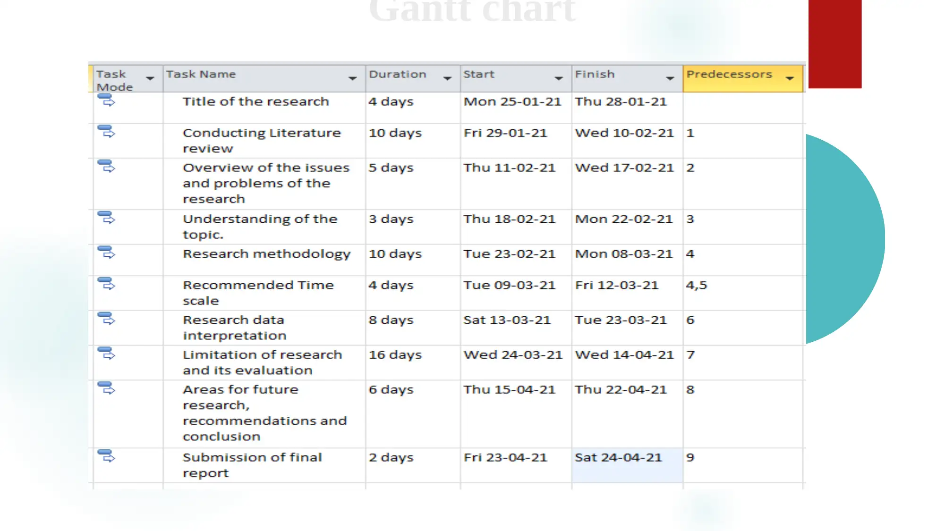
Task: Select 'Conducting Literature review' task name cell
Action: (x=264, y=141)
